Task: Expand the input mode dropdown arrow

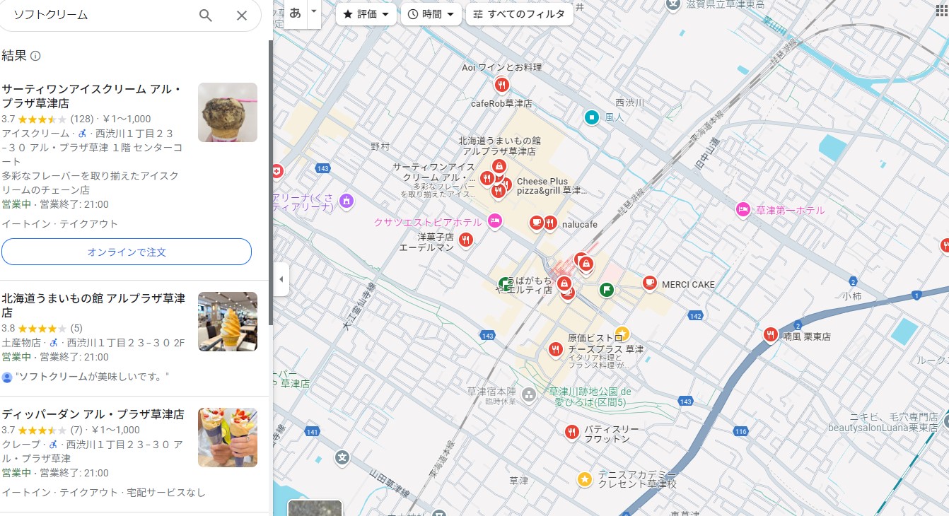Action: tap(314, 12)
